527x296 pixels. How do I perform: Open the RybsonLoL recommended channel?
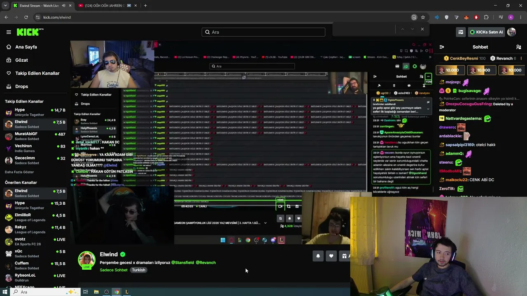[35, 277]
